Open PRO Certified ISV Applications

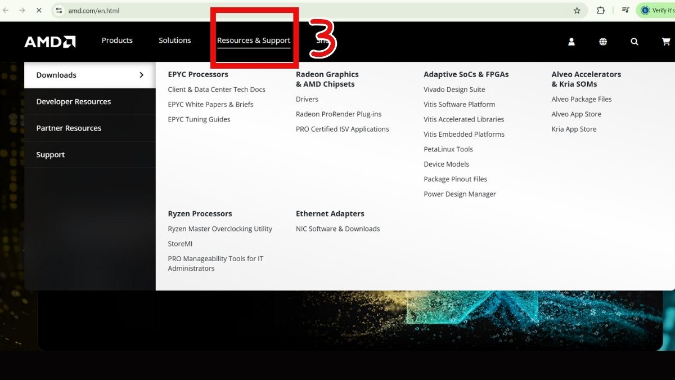[x=343, y=129]
